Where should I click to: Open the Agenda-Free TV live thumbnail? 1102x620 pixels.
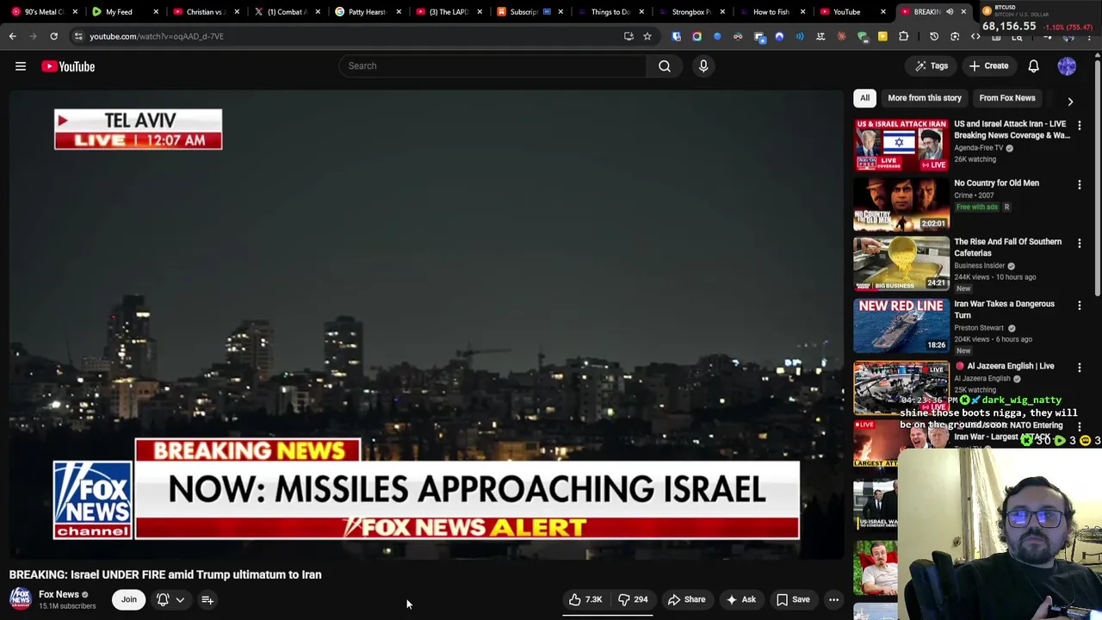(x=901, y=146)
